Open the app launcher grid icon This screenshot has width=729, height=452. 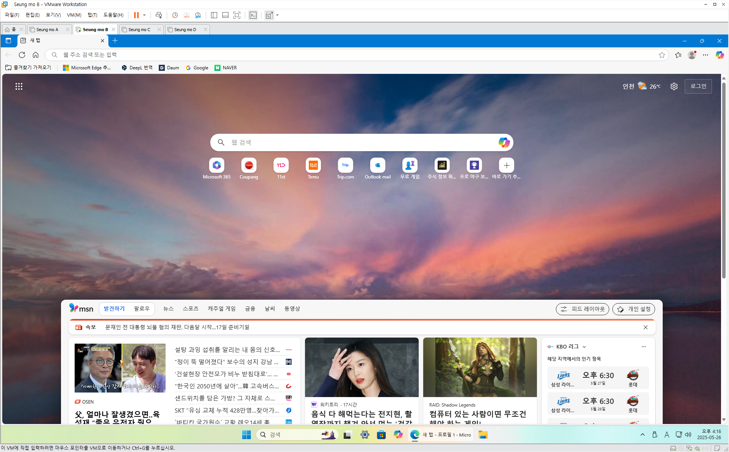(x=19, y=86)
